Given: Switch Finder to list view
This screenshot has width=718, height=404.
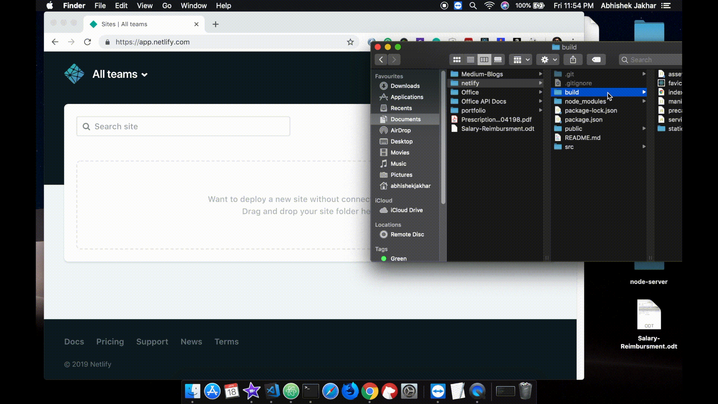Looking at the screenshot, I should (470, 60).
